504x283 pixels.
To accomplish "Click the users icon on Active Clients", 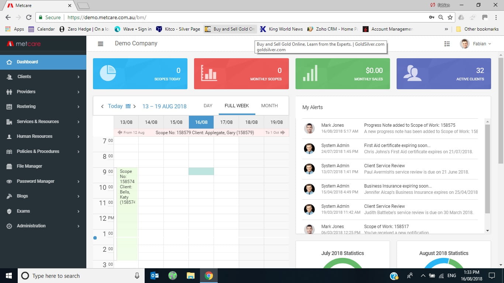I will (x=412, y=73).
